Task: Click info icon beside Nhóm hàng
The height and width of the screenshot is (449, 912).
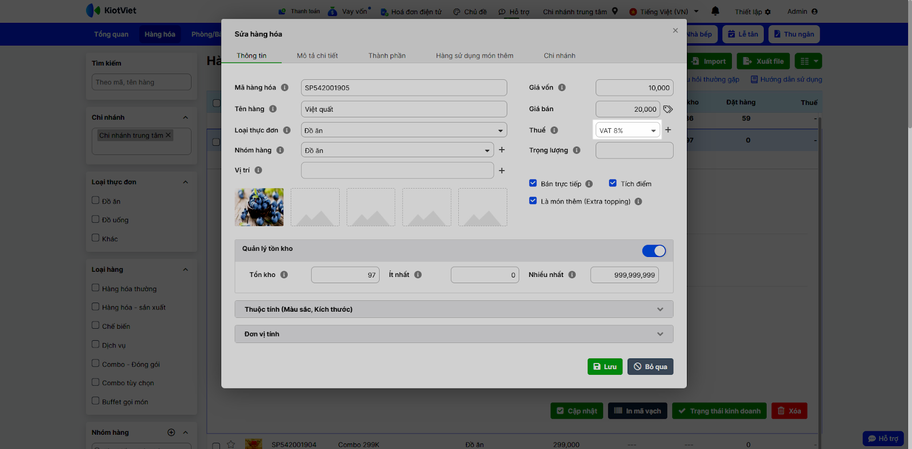Action: [280, 150]
